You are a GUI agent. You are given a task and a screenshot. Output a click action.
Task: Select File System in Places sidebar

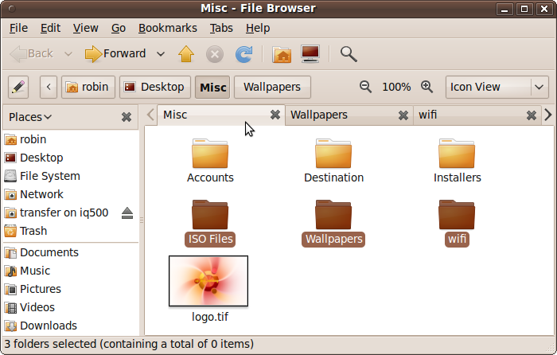tap(70, 176)
